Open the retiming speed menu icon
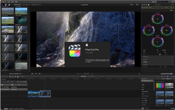The width and height of the screenshot is (175, 110). 40,74
